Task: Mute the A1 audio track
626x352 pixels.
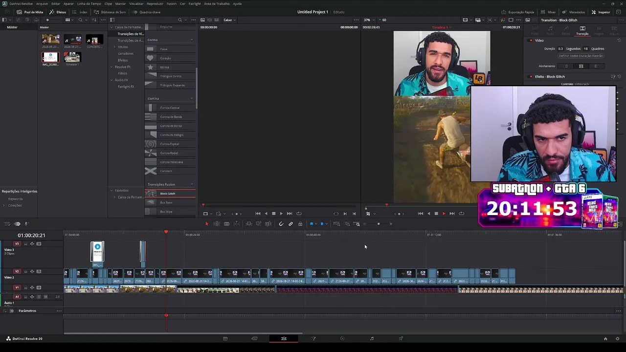Action: click(46, 297)
